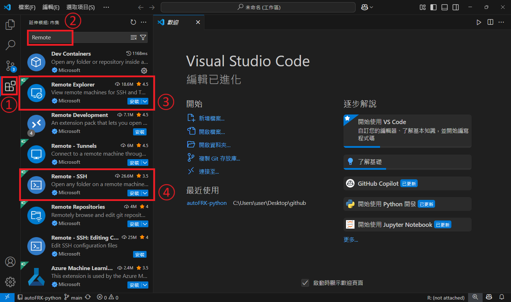This screenshot has height=302, width=511.
Task: Open the Accounts menu icon
Action: pos(10,262)
